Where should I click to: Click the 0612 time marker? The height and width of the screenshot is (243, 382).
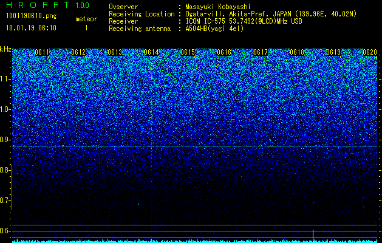pyautogui.click(x=78, y=52)
